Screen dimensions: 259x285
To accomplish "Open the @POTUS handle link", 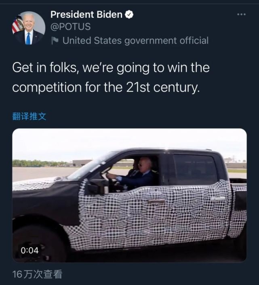I will click(70, 27).
